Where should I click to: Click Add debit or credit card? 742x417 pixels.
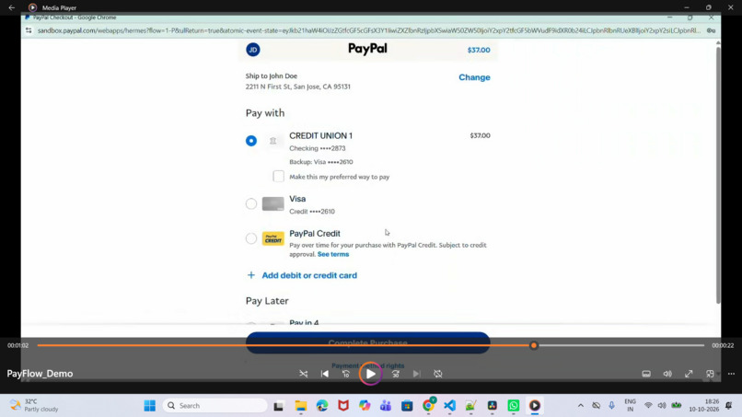pyautogui.click(x=309, y=275)
